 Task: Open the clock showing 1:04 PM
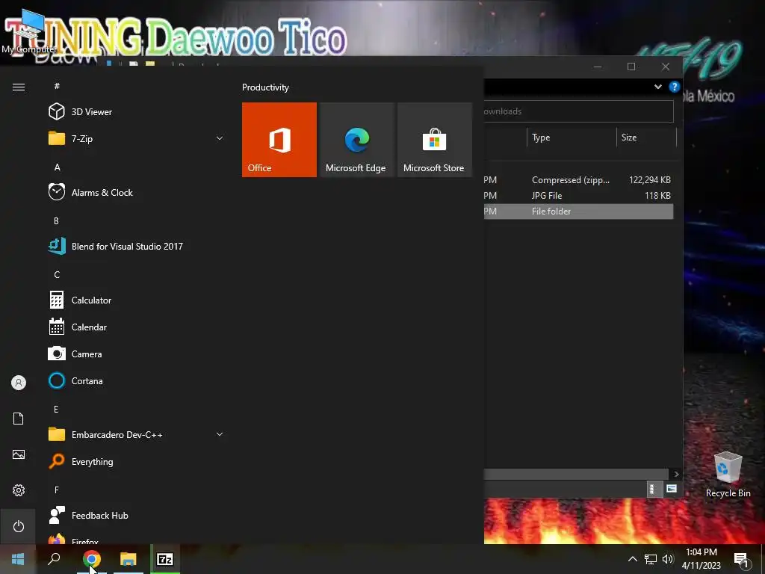pos(701,559)
